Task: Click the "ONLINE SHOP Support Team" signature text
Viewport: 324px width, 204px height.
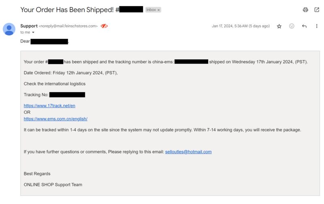Action: (x=53, y=185)
